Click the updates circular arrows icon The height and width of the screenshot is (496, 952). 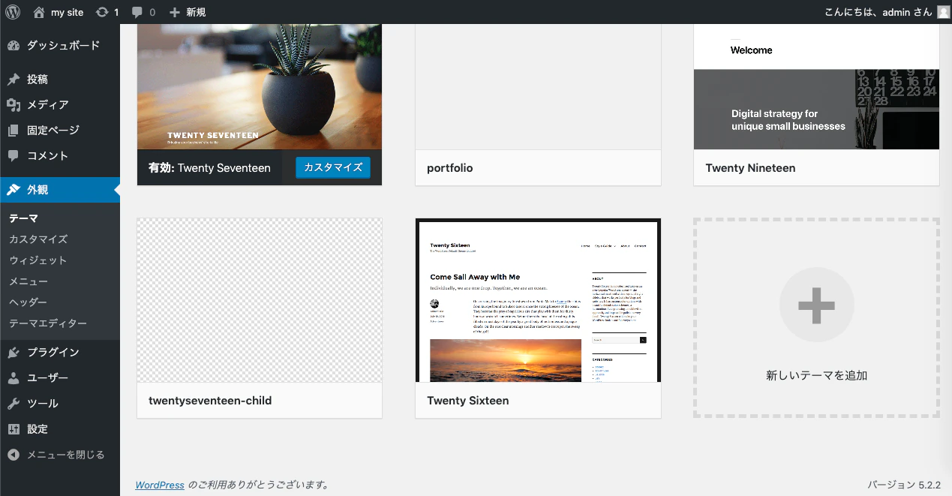tap(102, 12)
